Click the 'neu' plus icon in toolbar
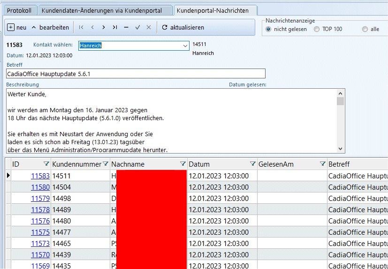 point(11,27)
